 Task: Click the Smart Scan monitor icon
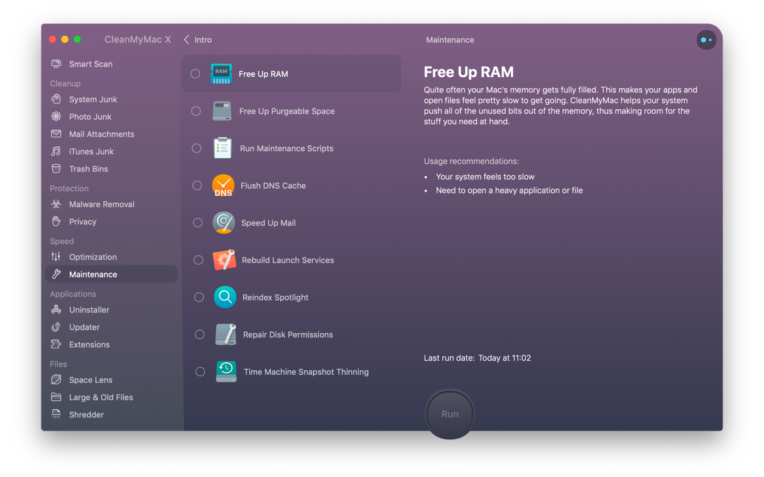pos(57,64)
